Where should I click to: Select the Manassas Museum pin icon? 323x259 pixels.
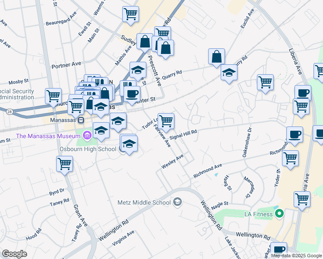pos(87,135)
